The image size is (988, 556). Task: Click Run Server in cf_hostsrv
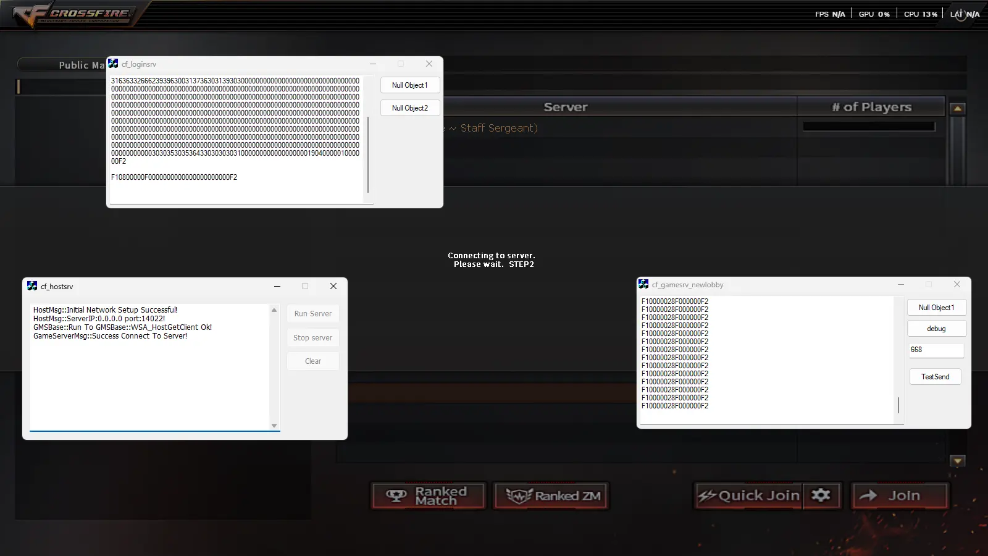[313, 314]
